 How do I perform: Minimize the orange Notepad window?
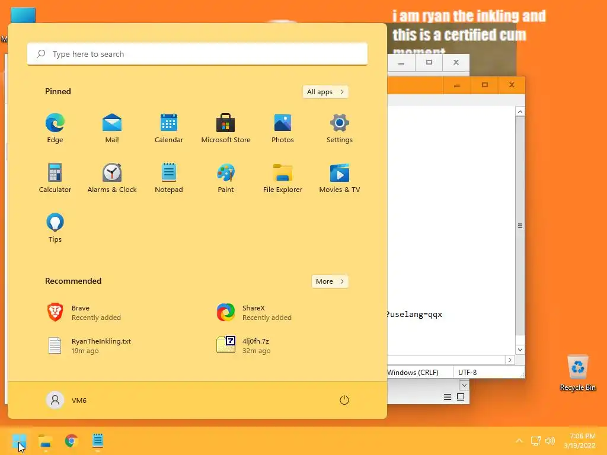tap(457, 85)
